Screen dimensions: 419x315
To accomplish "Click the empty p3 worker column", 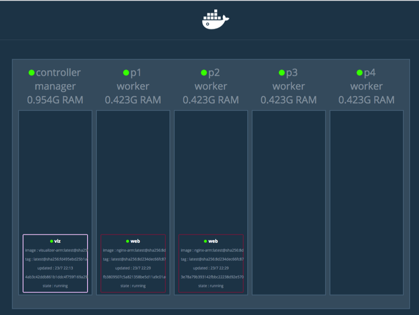I will [289, 202].
